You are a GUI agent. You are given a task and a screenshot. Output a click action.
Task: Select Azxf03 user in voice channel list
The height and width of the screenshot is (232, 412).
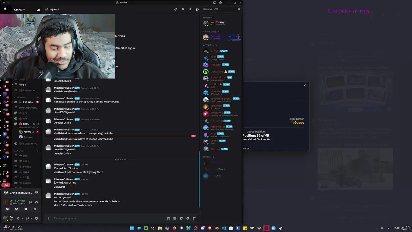pos(28,132)
